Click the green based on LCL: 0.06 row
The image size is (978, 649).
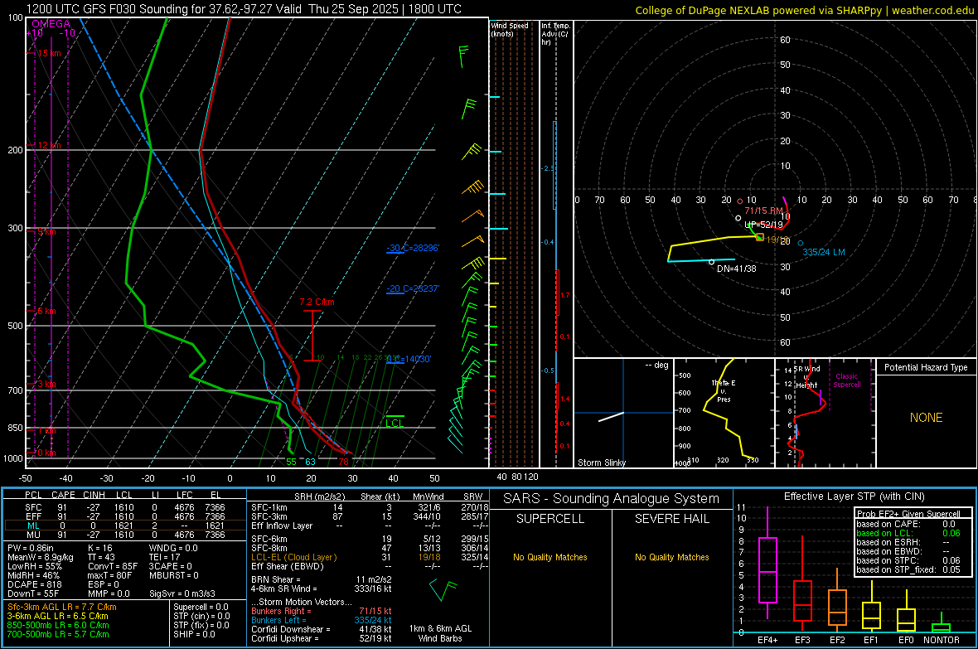[908, 533]
